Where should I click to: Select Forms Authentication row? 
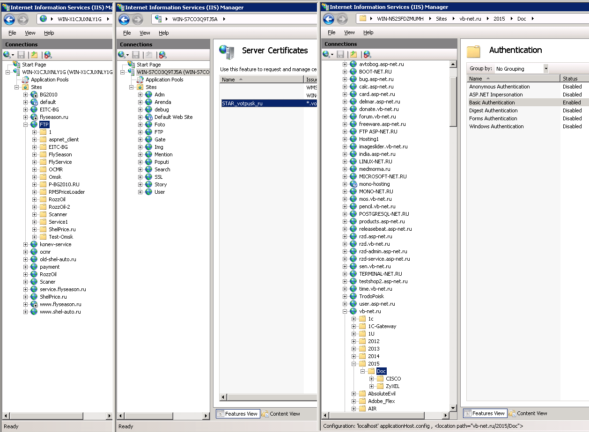coord(528,118)
